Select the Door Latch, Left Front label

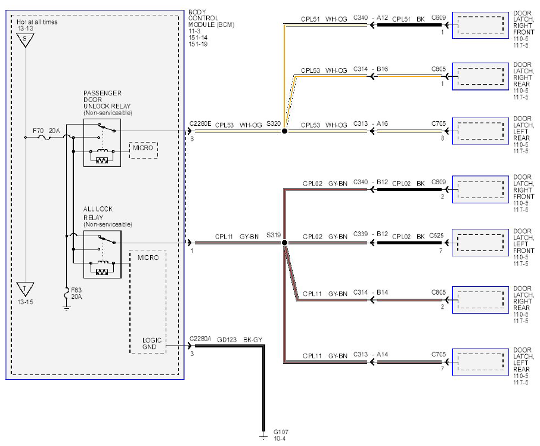coord(523,241)
